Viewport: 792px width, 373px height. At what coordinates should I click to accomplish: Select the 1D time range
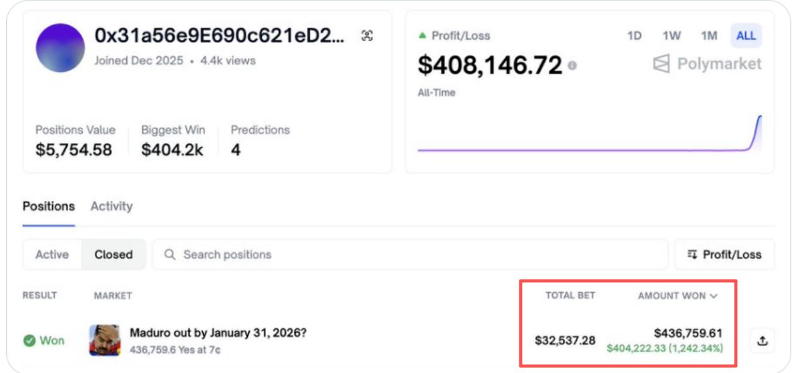pyautogui.click(x=634, y=36)
